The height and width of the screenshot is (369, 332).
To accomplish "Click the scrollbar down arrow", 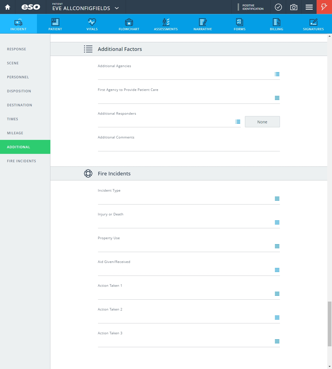I will (329, 366).
